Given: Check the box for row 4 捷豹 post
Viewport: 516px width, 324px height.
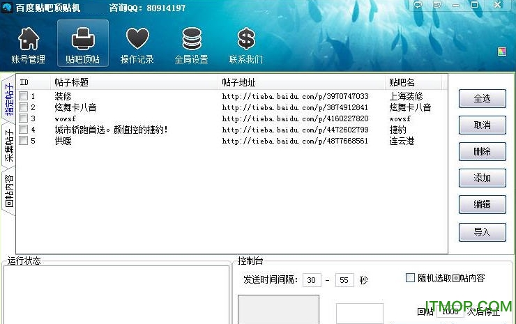Looking at the screenshot, I should click(24, 130).
